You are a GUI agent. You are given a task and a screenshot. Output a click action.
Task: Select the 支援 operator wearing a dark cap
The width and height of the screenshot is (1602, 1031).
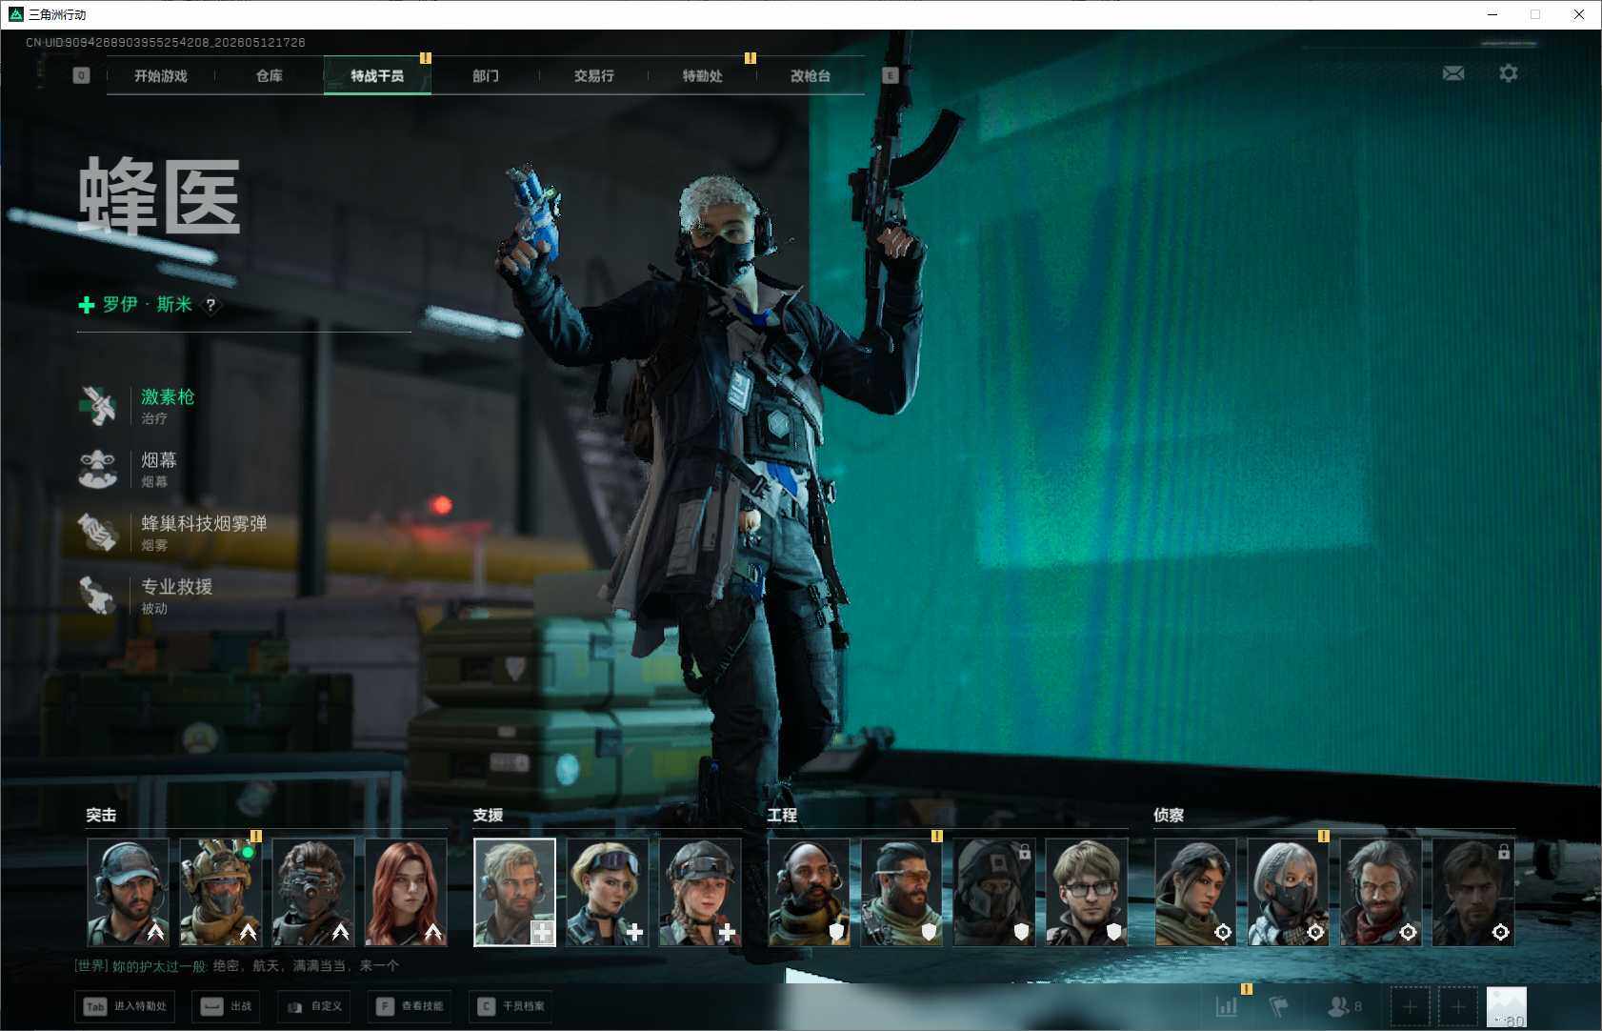(699, 892)
